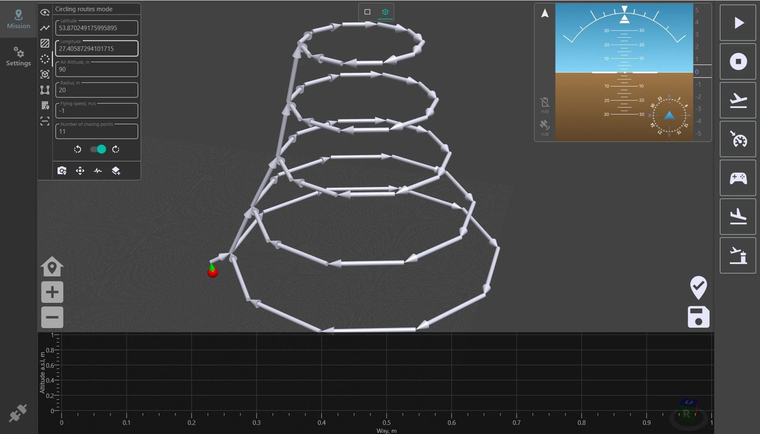Zoom out with minus button
The height and width of the screenshot is (434, 760).
(x=52, y=317)
